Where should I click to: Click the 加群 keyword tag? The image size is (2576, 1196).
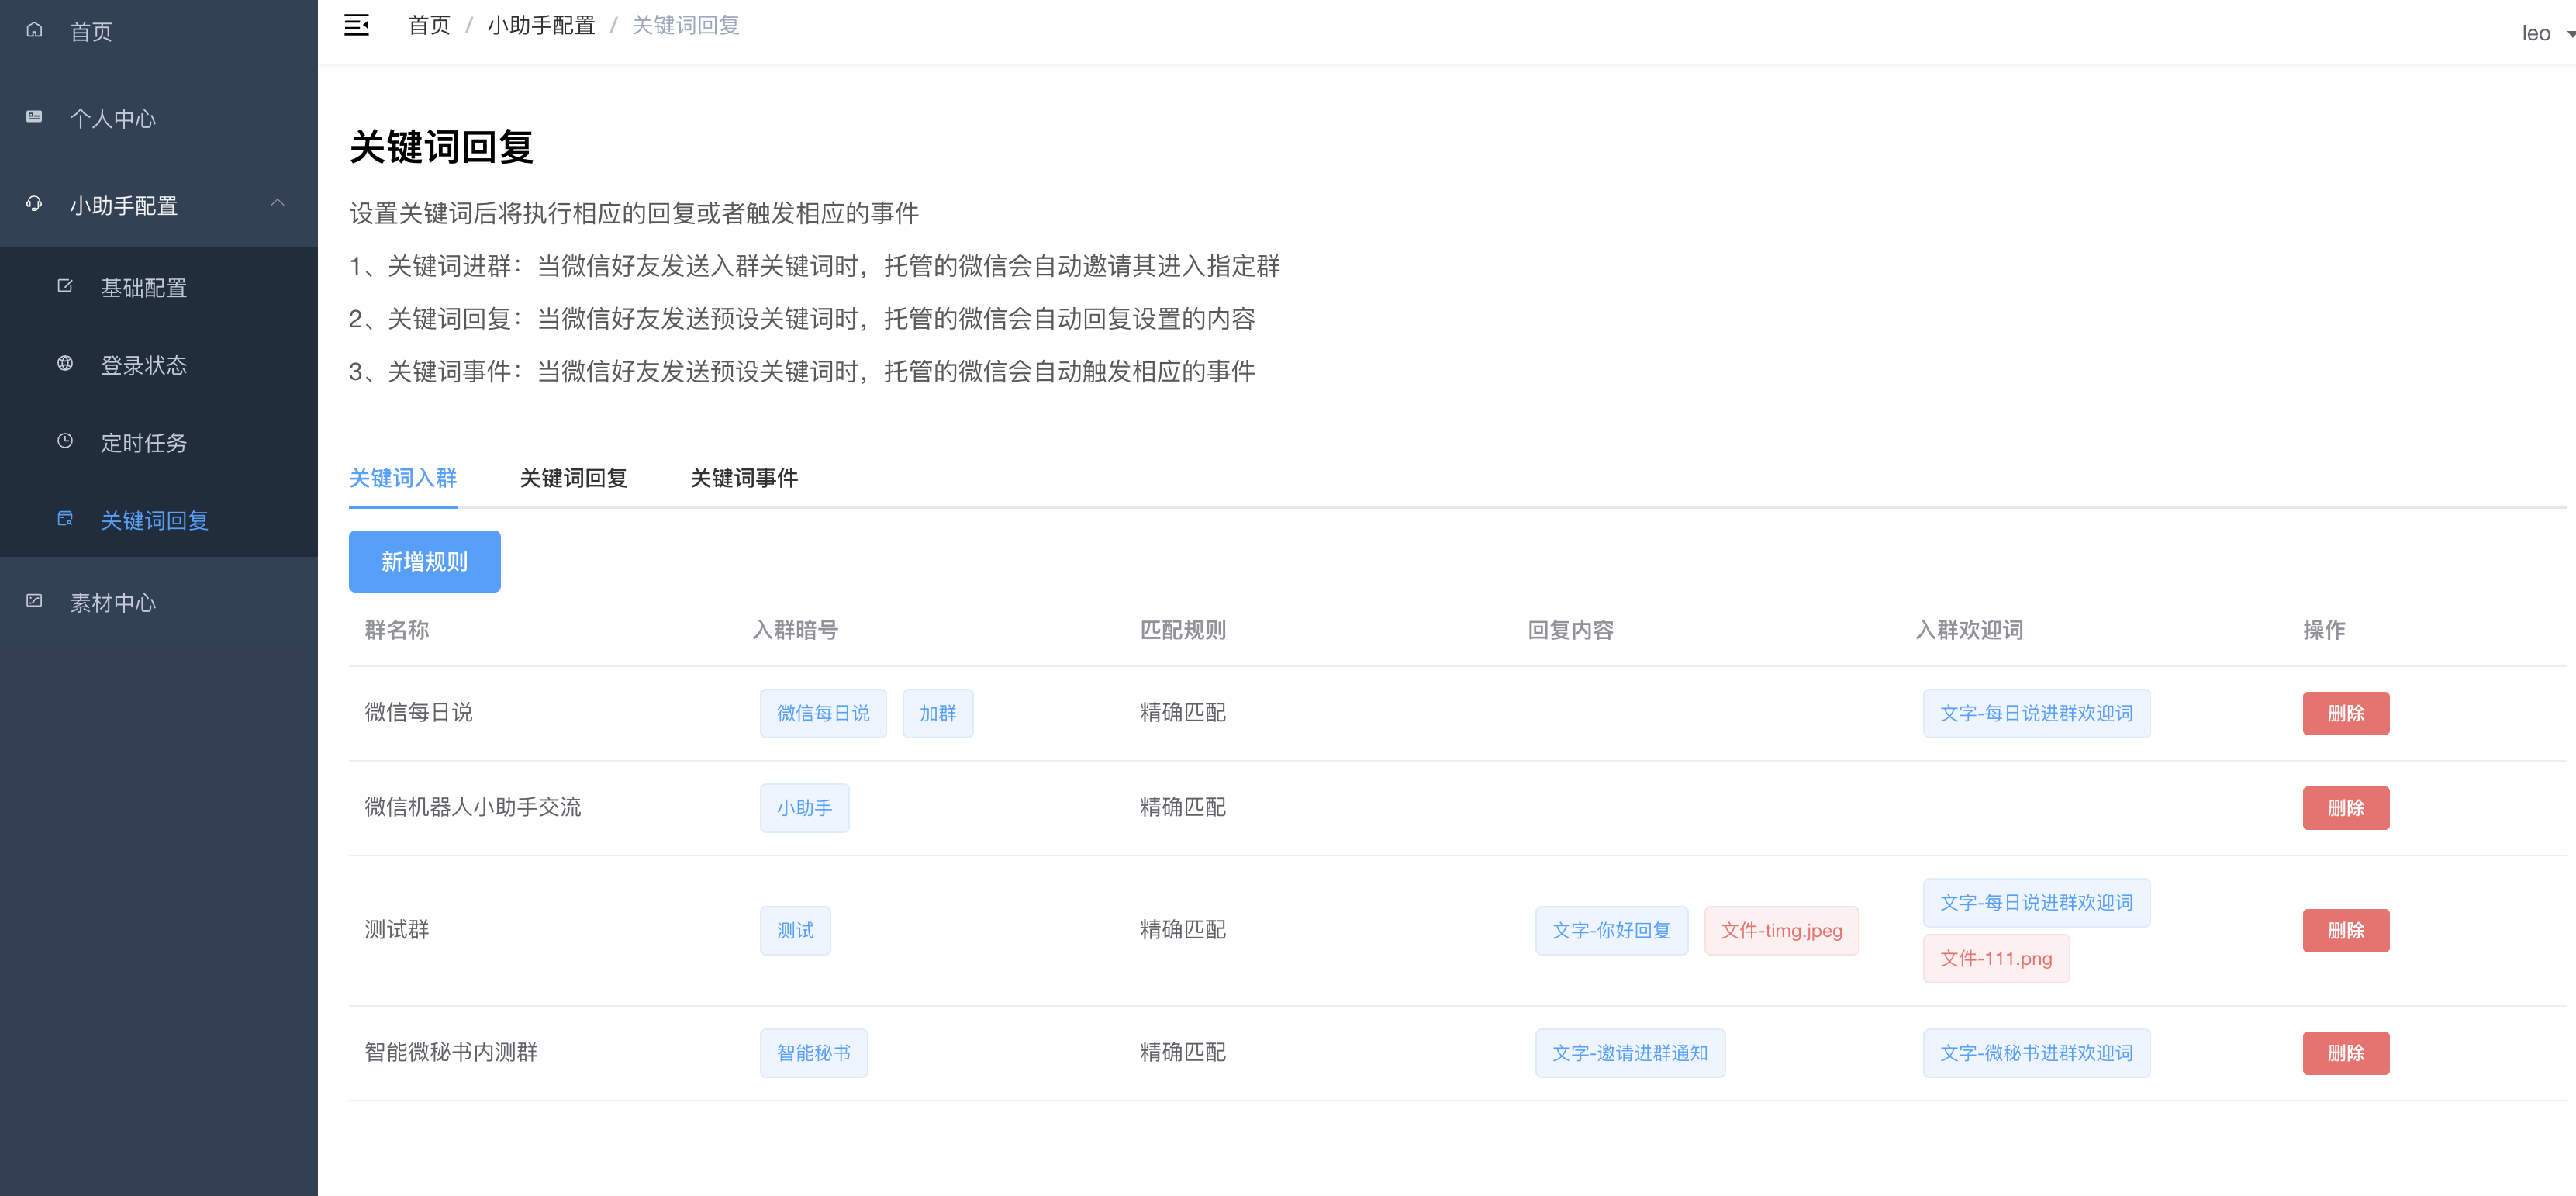937,713
